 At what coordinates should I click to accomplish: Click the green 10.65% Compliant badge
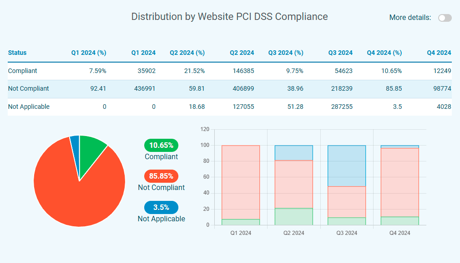[x=161, y=146]
